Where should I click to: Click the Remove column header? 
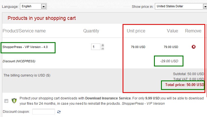click(x=193, y=31)
